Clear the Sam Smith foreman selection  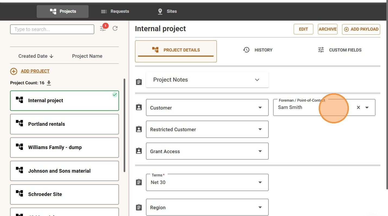coord(358,107)
